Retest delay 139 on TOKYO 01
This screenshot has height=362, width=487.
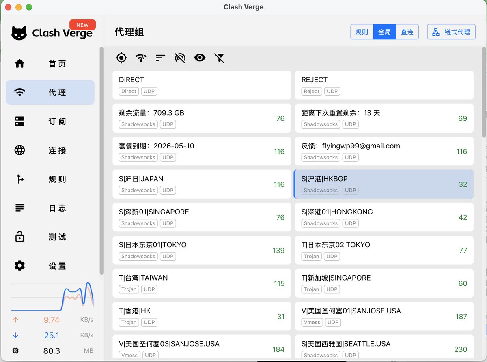point(278,251)
